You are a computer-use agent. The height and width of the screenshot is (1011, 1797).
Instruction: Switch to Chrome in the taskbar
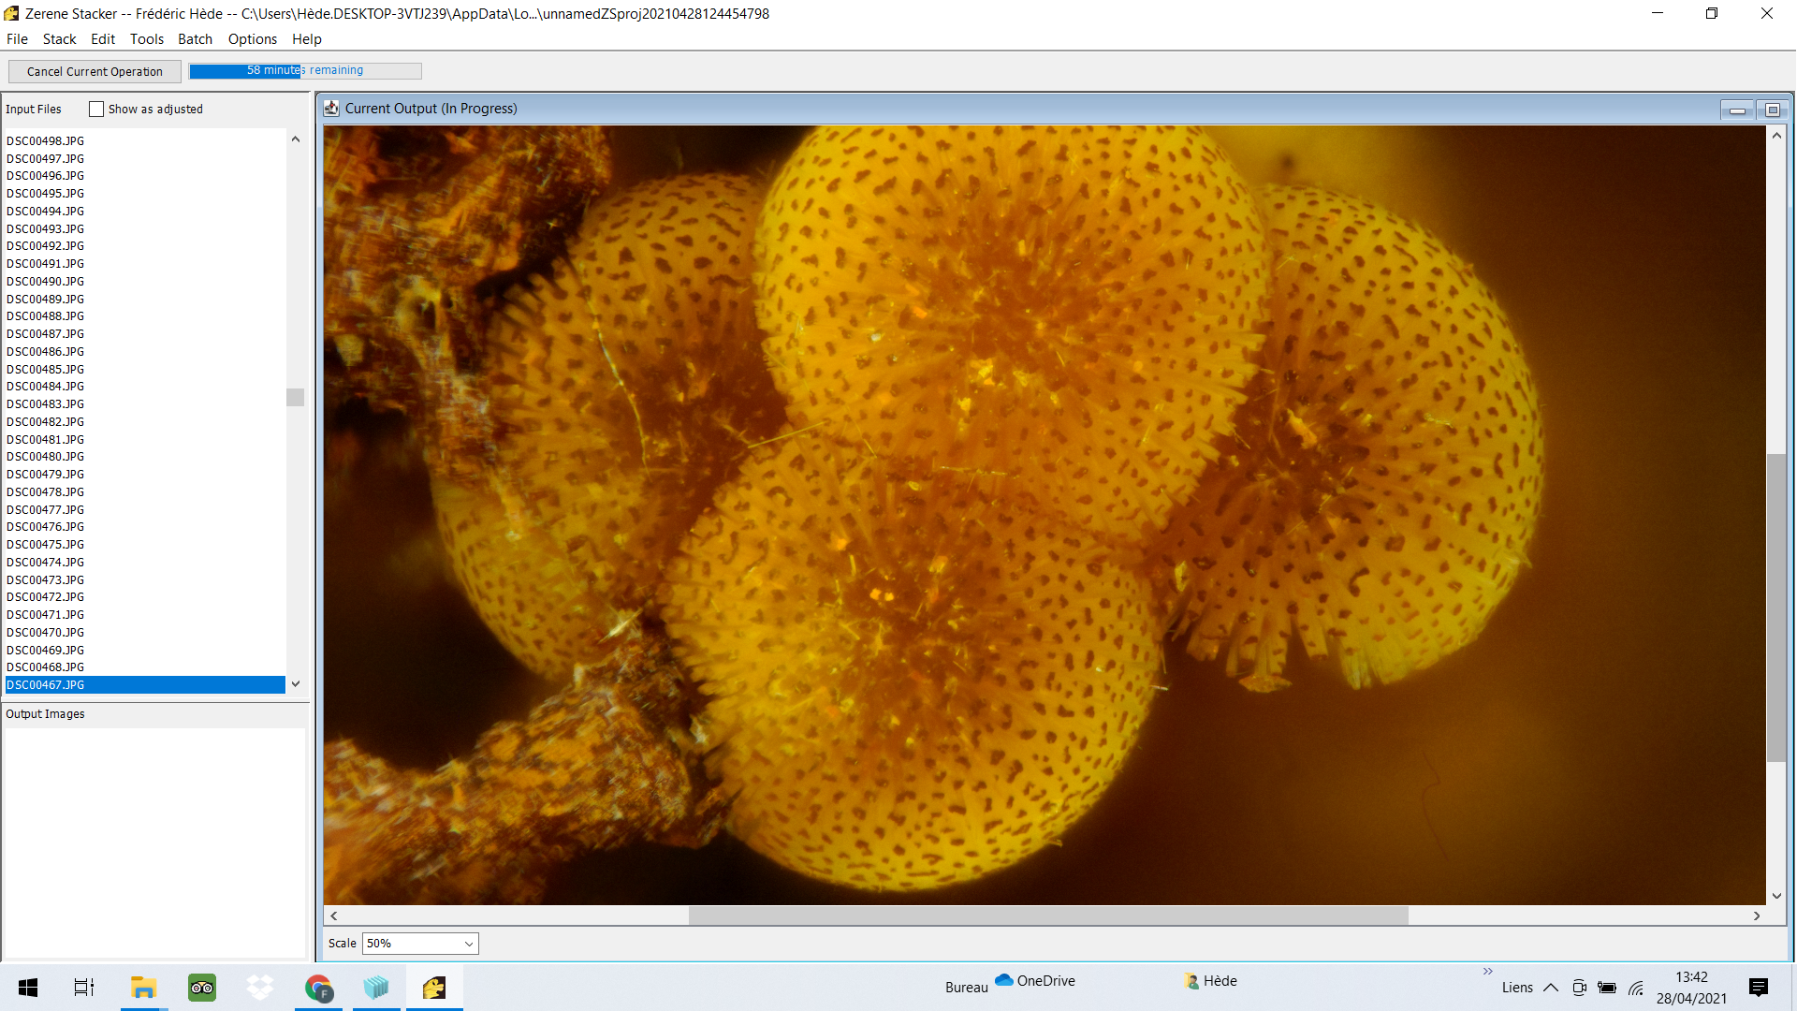(318, 987)
